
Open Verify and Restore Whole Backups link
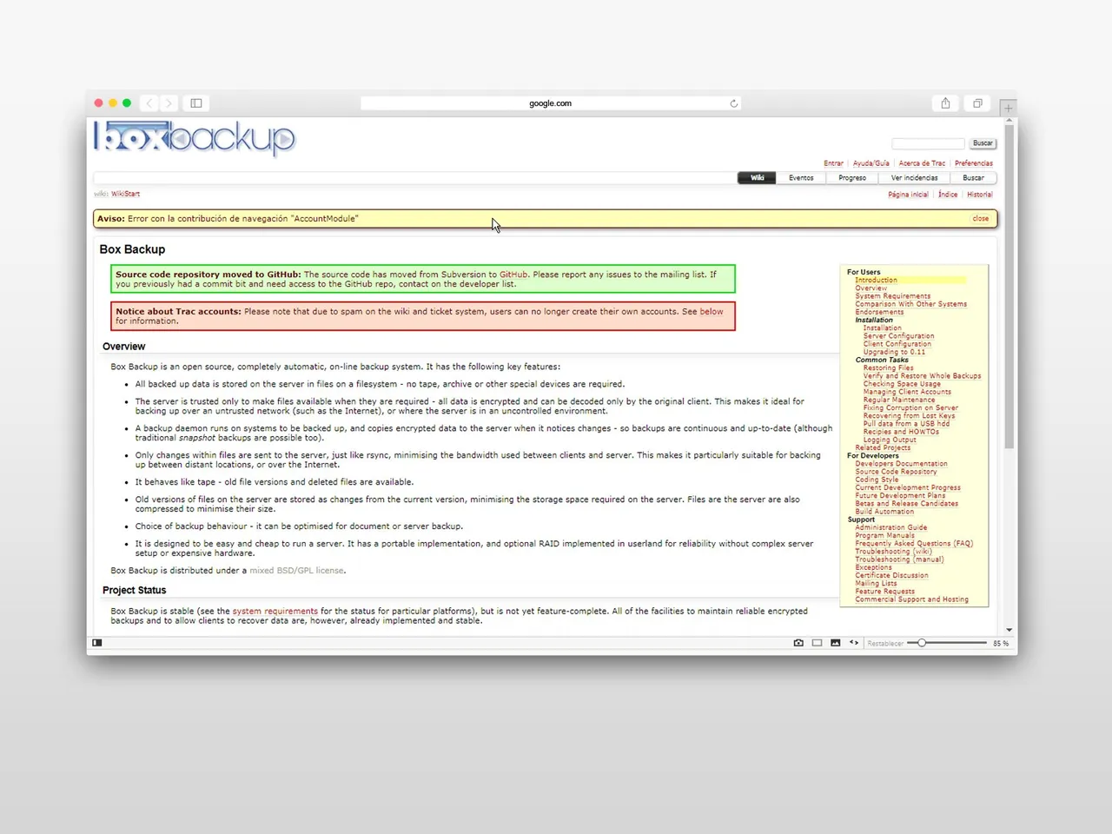[922, 376]
